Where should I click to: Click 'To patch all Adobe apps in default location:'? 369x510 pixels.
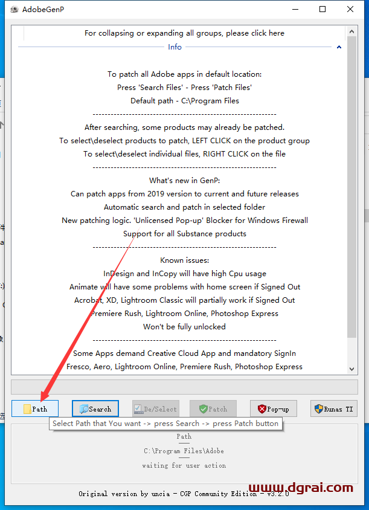(185, 74)
